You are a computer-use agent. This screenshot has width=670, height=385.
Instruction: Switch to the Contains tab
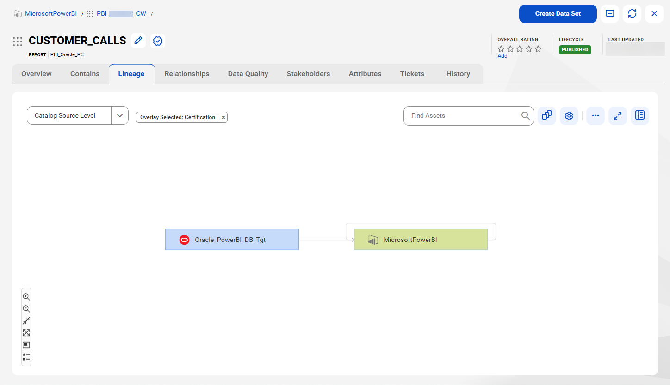85,74
